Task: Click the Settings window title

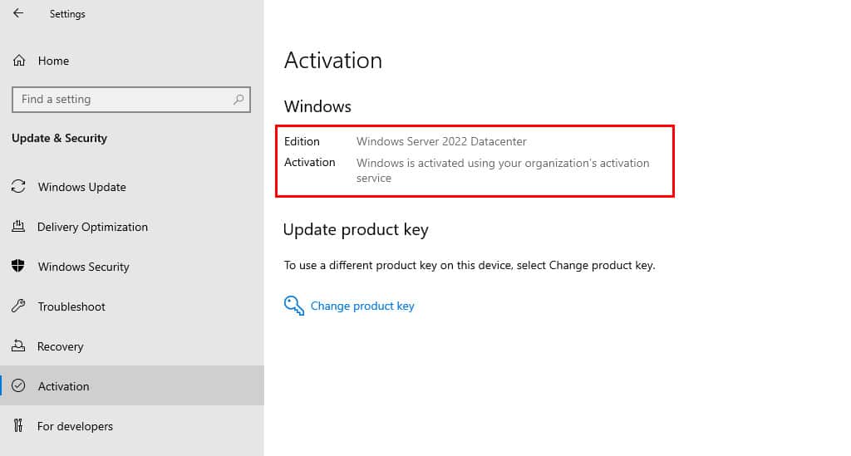Action: point(67,14)
